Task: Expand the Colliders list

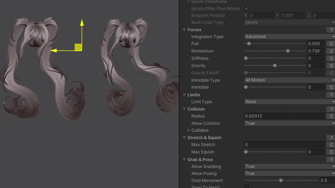Action: [x=189, y=130]
